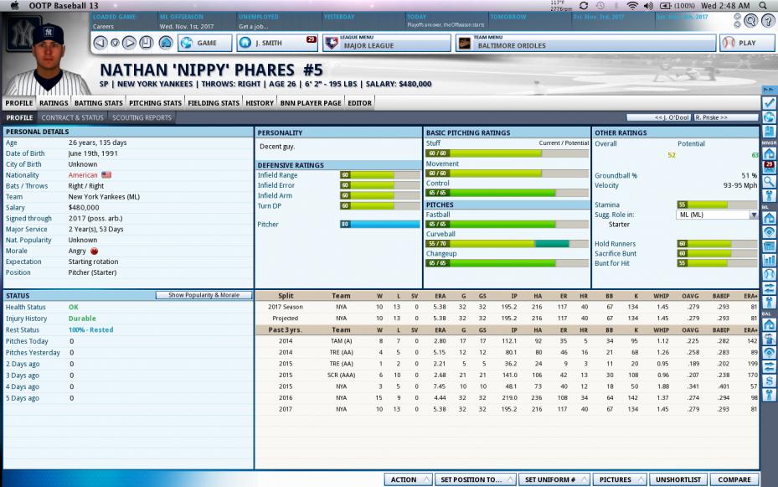Switch to the FIELDING STATS tab
The image size is (778, 487).
point(214,103)
